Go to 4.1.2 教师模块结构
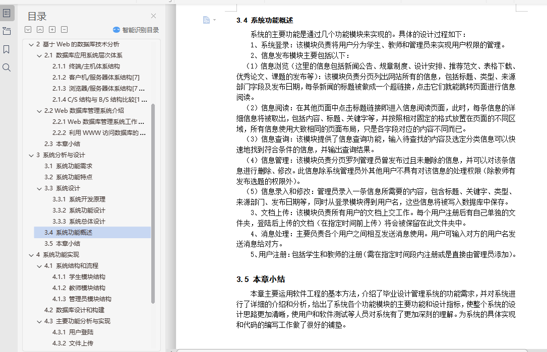 79,288
